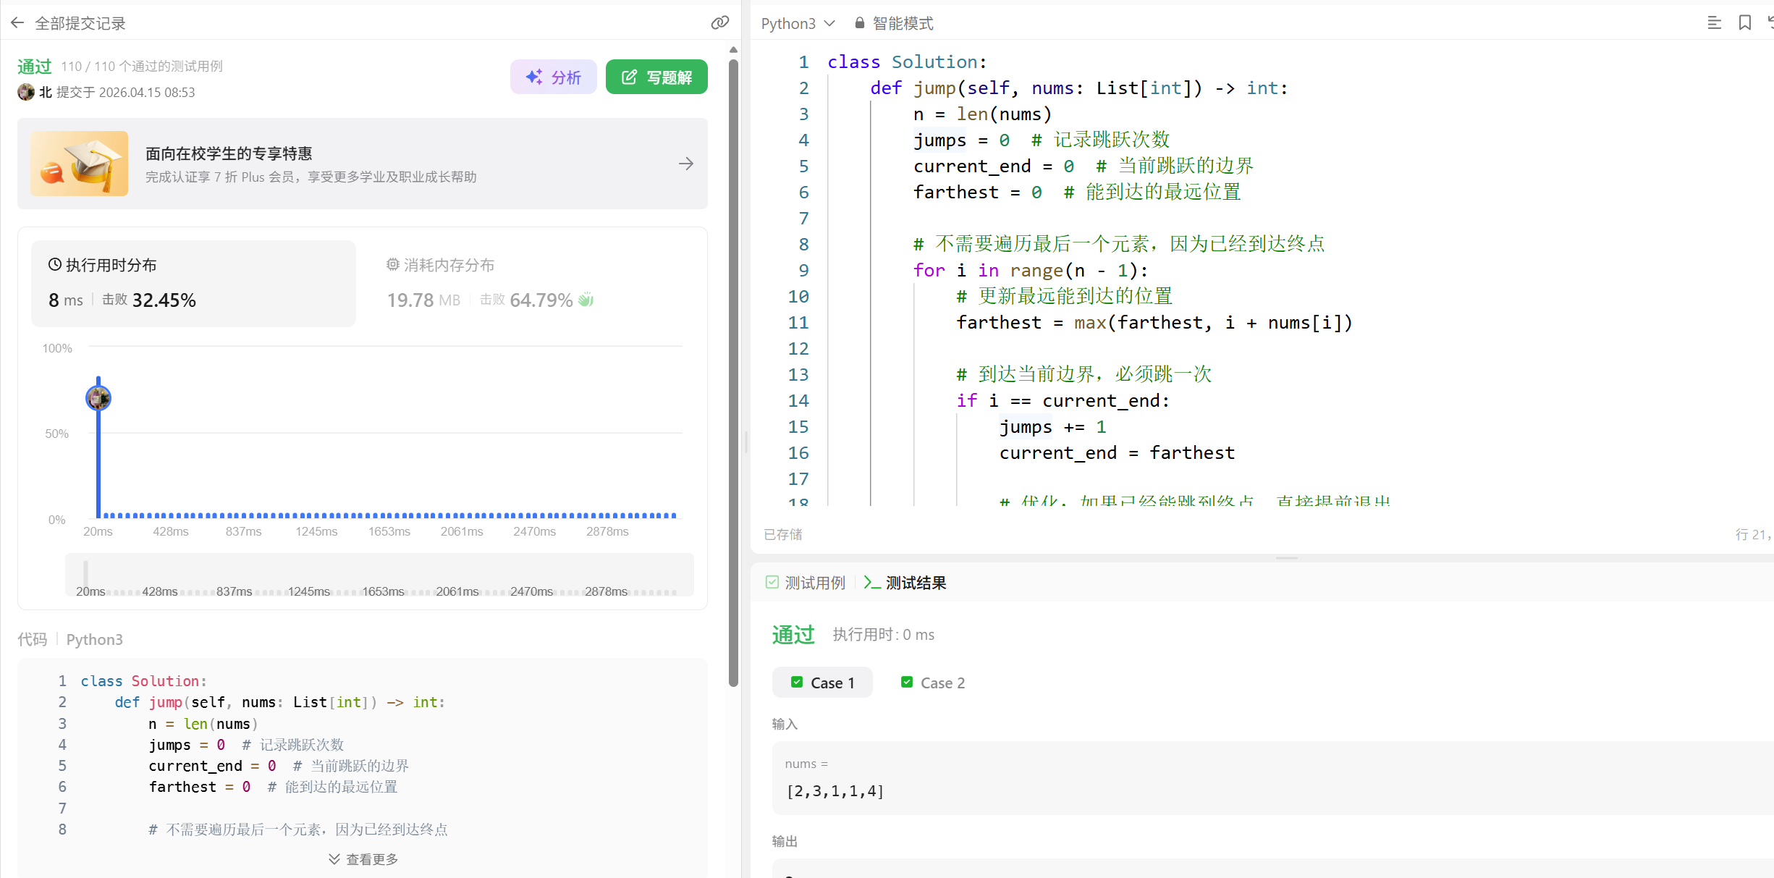Click the avatar marker on runtime chart
This screenshot has width=1774, height=878.
coord(98,397)
